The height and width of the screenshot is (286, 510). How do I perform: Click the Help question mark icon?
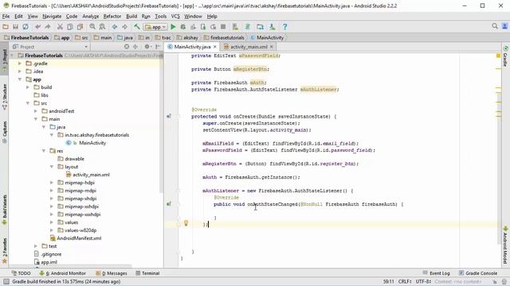coord(285,27)
